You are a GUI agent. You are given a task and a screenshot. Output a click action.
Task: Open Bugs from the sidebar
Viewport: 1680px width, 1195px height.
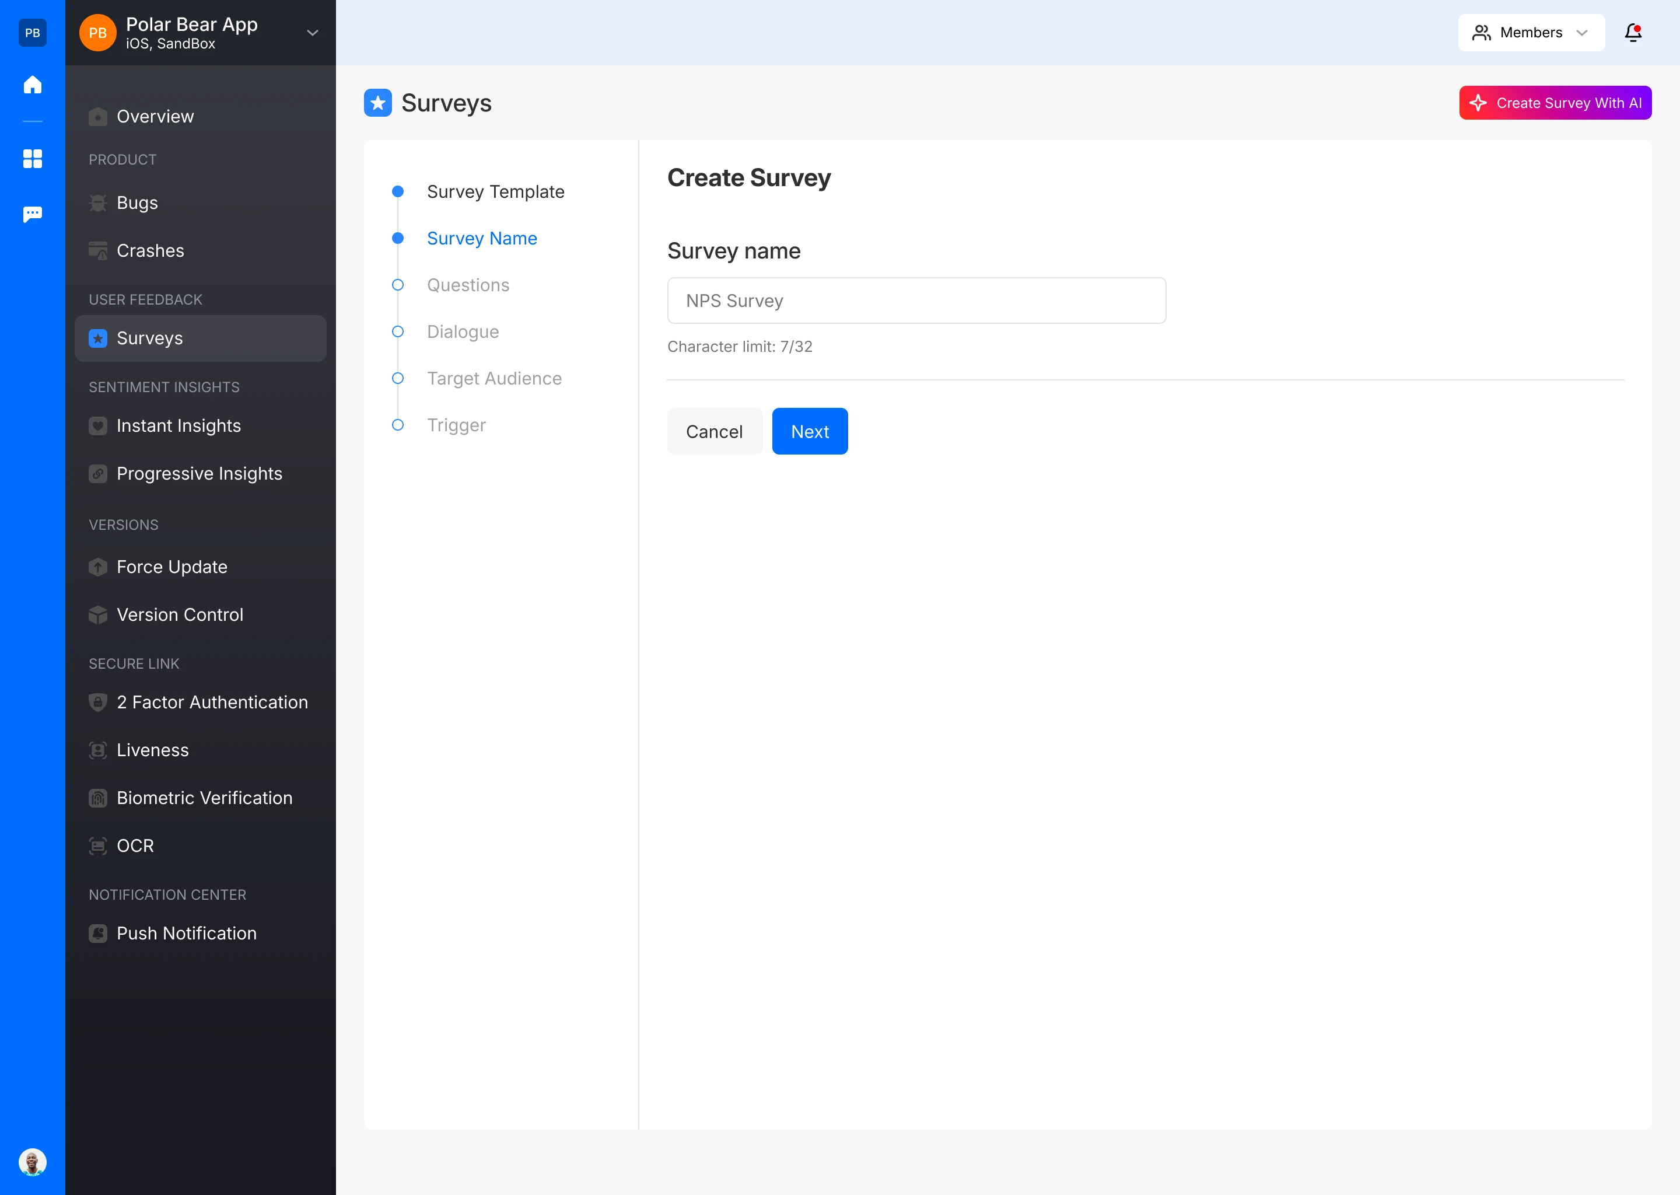pos(137,203)
